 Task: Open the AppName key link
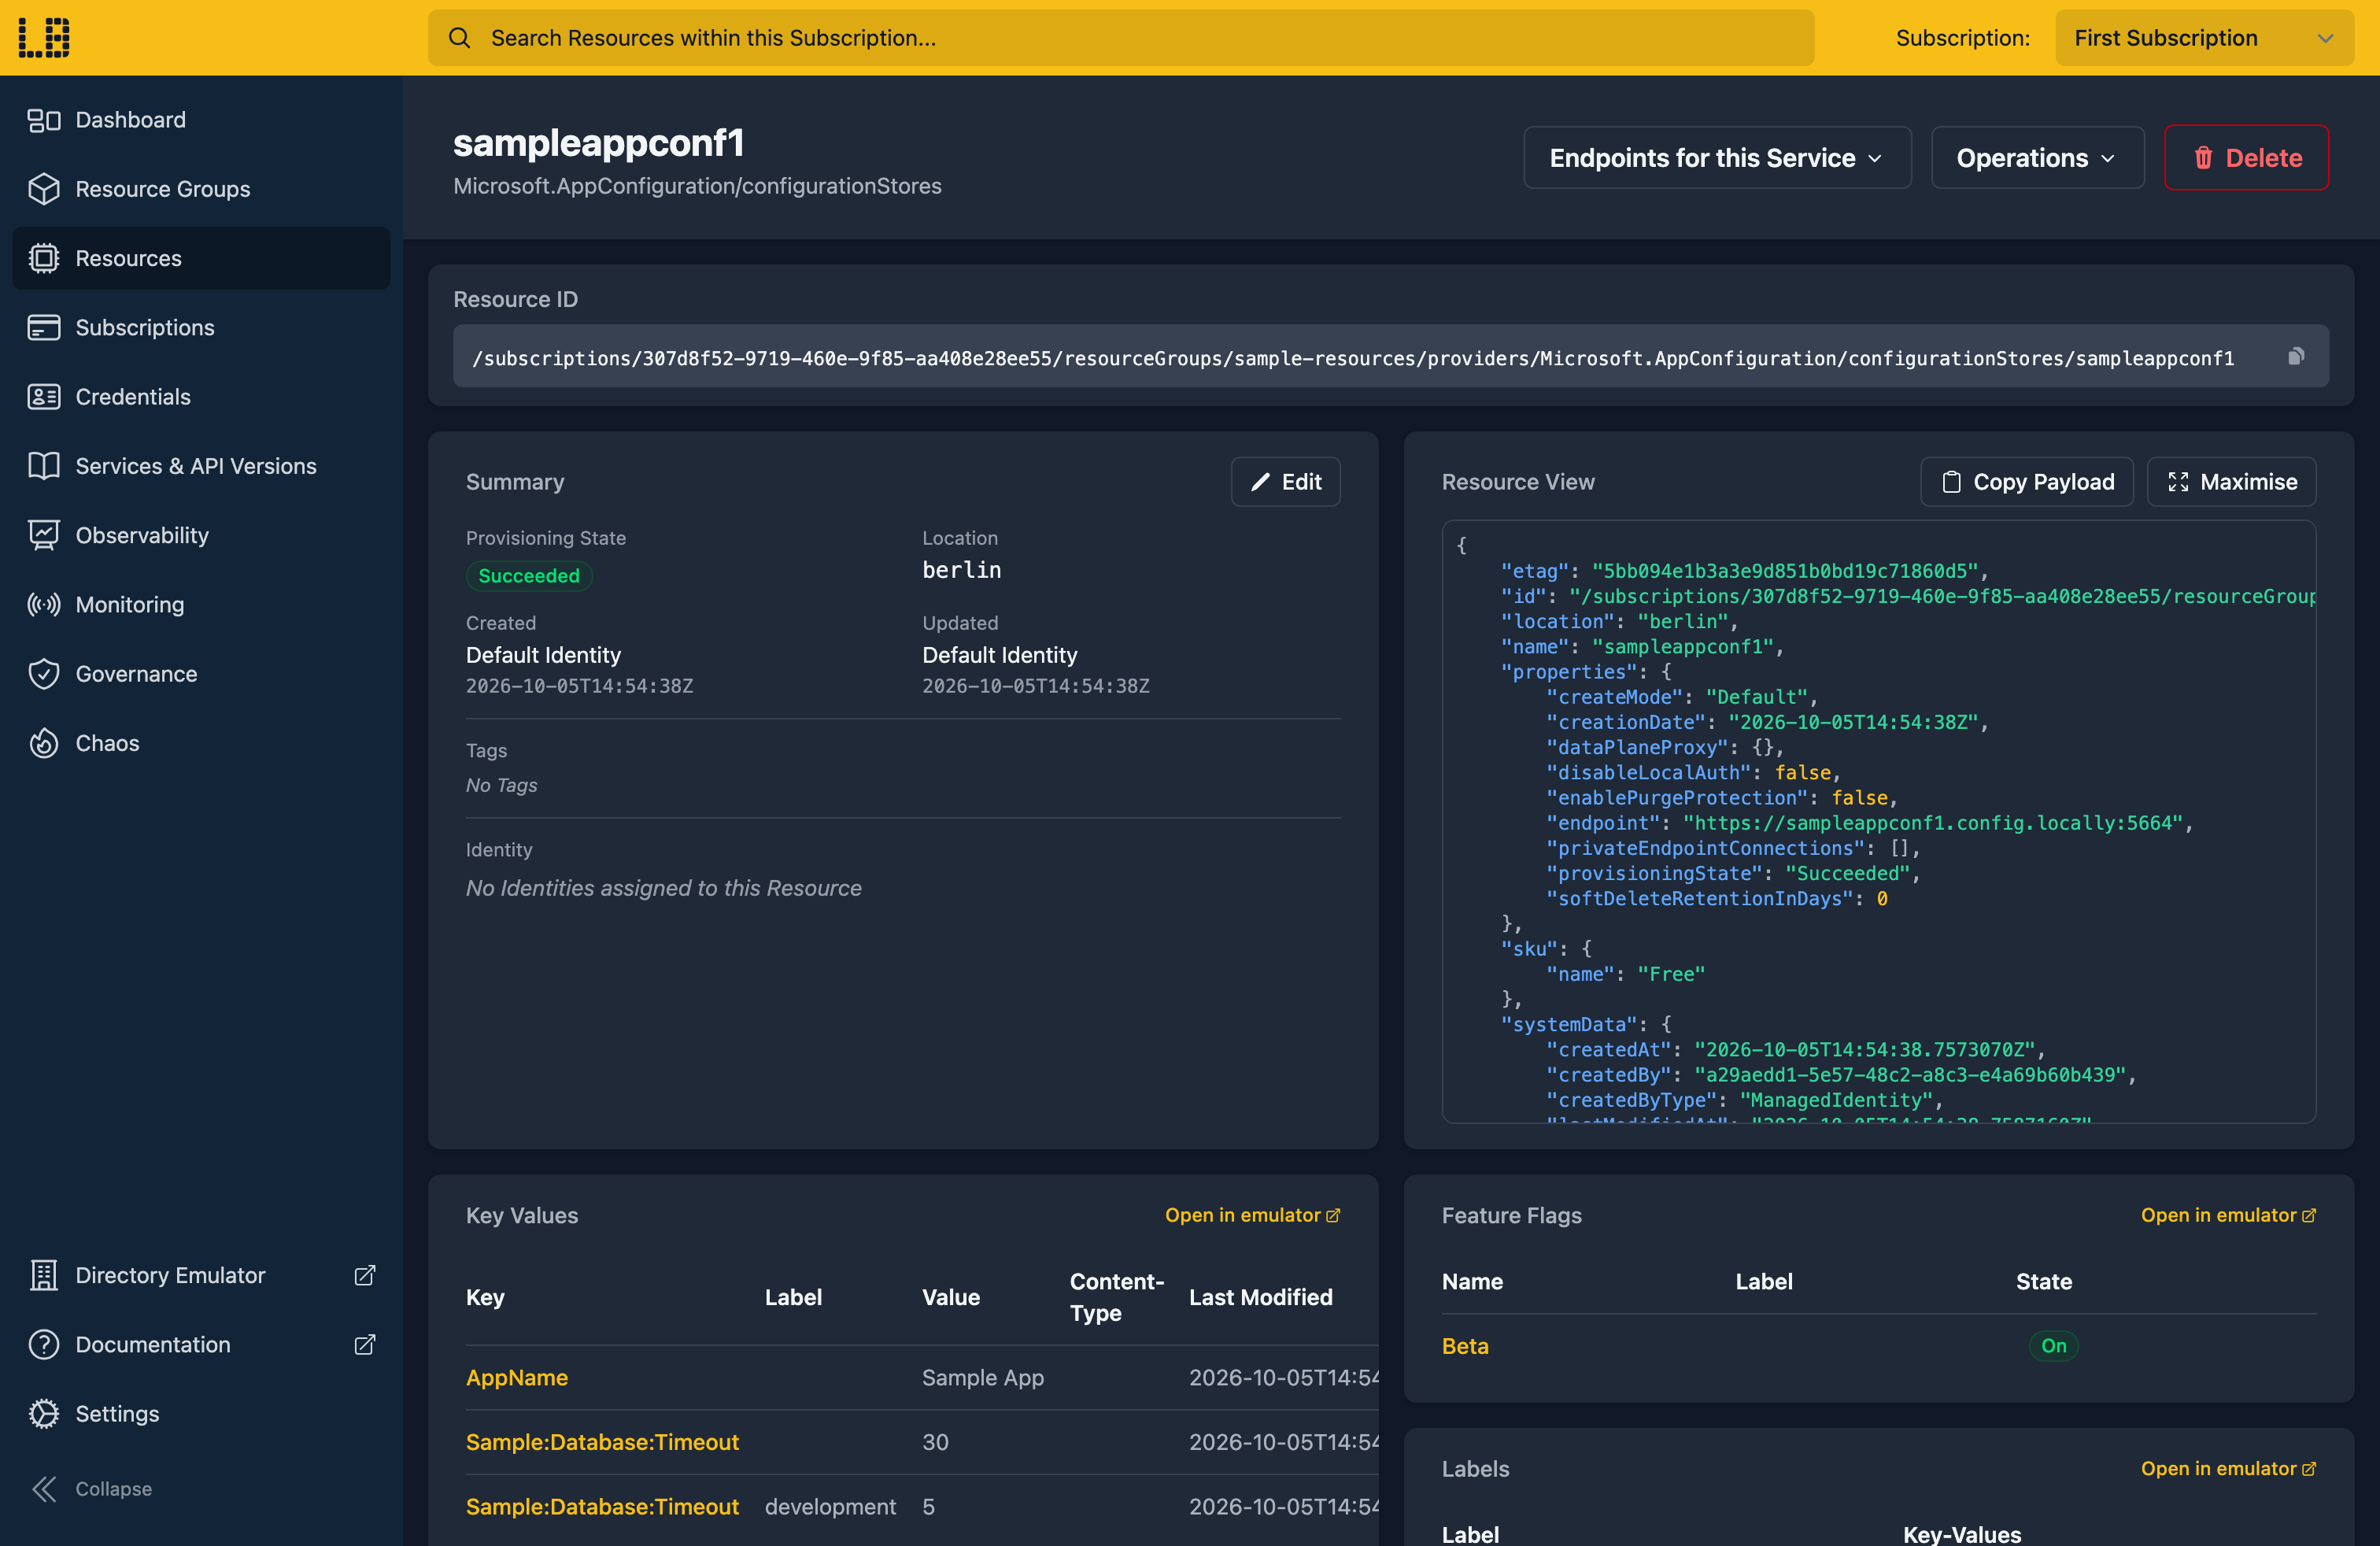[517, 1377]
